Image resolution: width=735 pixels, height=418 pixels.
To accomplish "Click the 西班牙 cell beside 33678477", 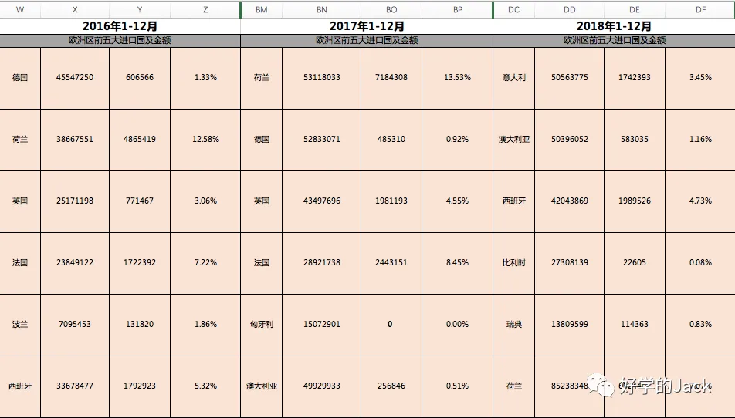I will pos(20,387).
